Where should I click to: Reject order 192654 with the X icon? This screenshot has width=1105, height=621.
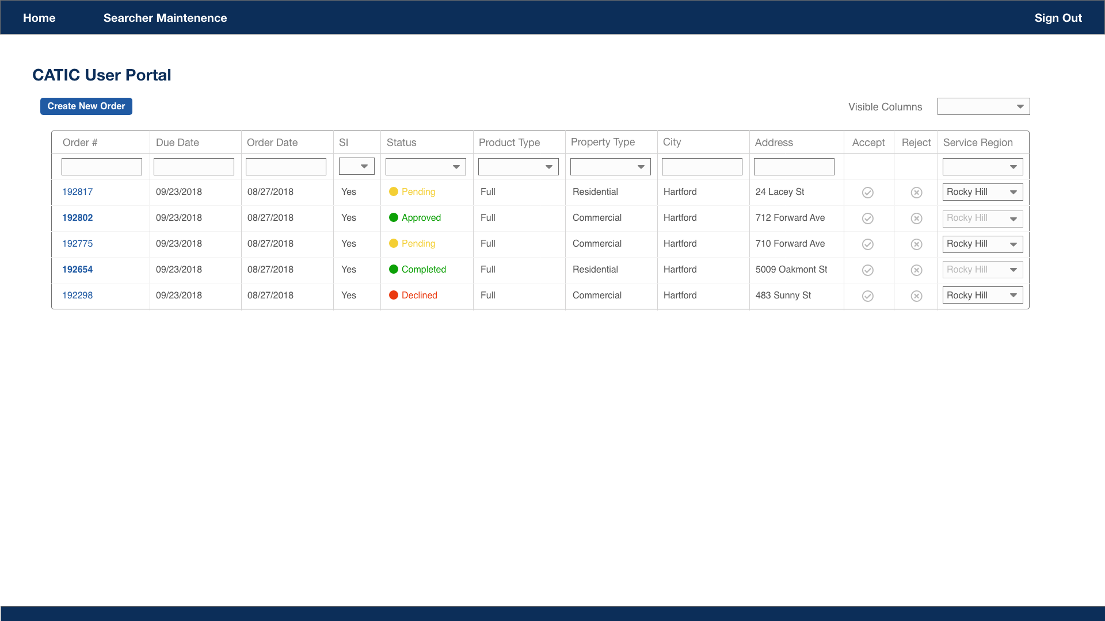point(917,270)
